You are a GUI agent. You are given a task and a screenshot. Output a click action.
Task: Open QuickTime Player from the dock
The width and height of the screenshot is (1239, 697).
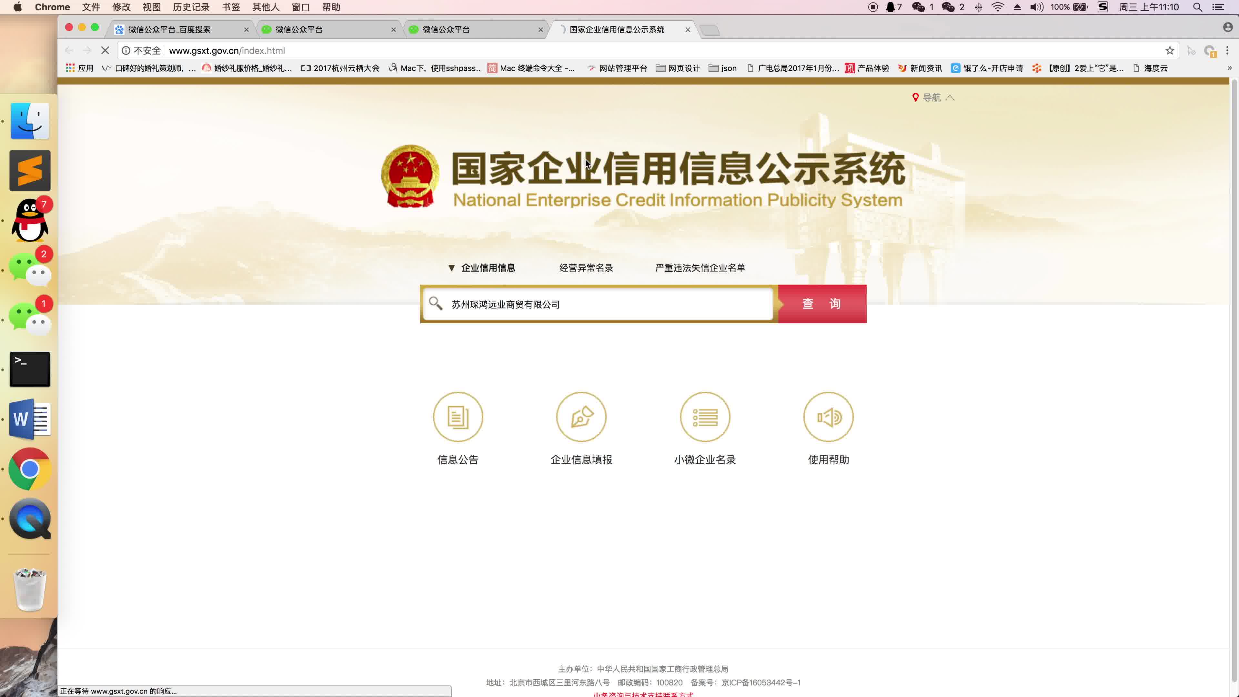coord(30,519)
